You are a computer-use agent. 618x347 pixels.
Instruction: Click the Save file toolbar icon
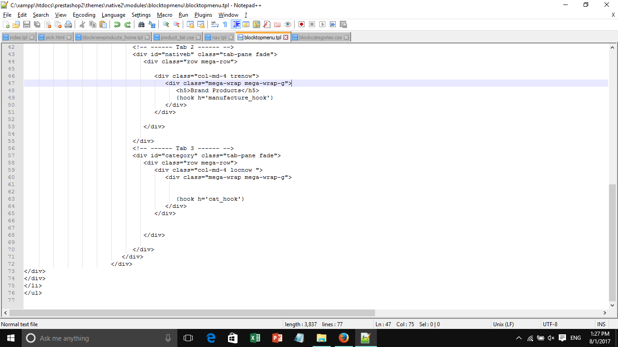tap(27, 24)
